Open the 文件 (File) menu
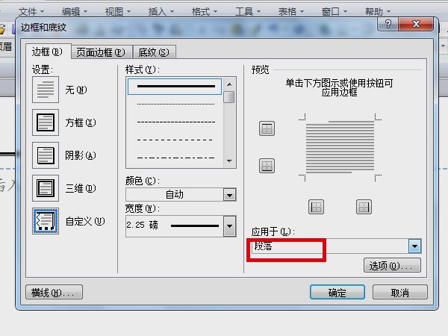The height and width of the screenshot is (336, 448). pyautogui.click(x=31, y=11)
